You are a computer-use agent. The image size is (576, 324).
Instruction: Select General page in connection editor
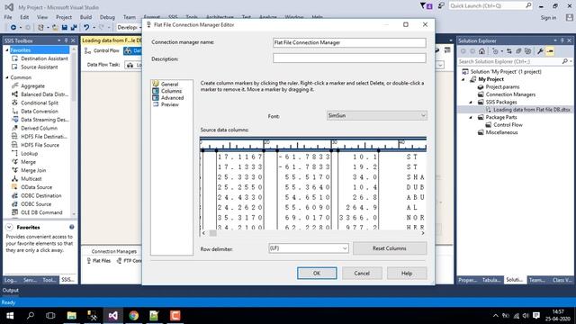point(169,84)
